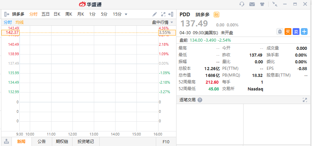Collapse the right panel arrow icon

click(171, 14)
